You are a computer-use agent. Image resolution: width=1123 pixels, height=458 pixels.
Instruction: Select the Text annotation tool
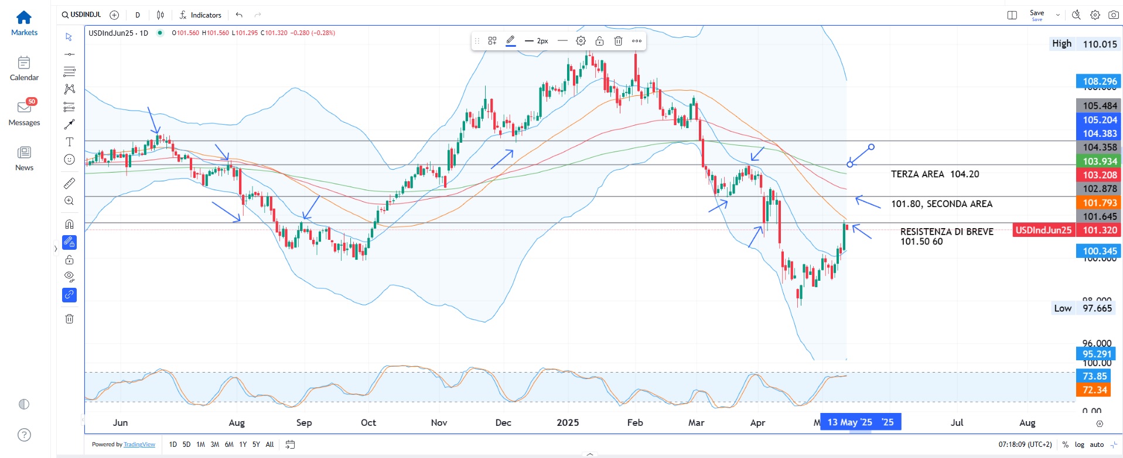69,142
